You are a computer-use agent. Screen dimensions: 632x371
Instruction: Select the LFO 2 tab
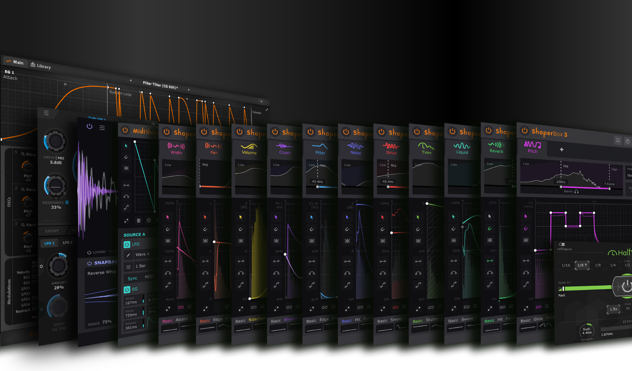[67, 243]
